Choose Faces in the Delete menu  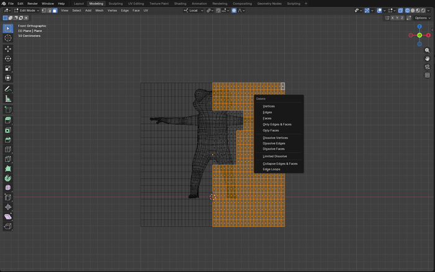click(x=267, y=118)
